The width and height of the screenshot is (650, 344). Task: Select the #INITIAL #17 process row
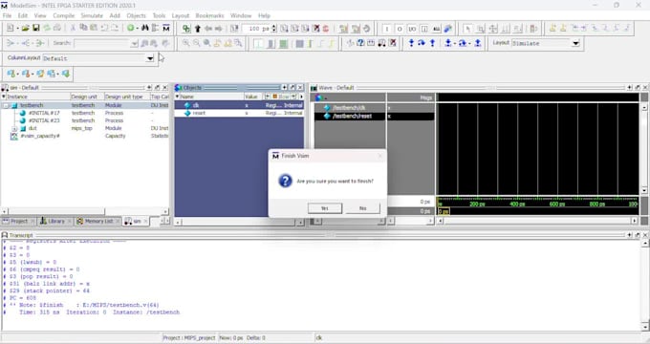point(85,113)
